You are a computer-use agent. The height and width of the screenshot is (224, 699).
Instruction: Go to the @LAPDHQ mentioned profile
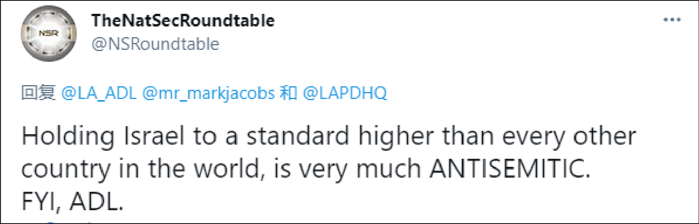click(345, 93)
